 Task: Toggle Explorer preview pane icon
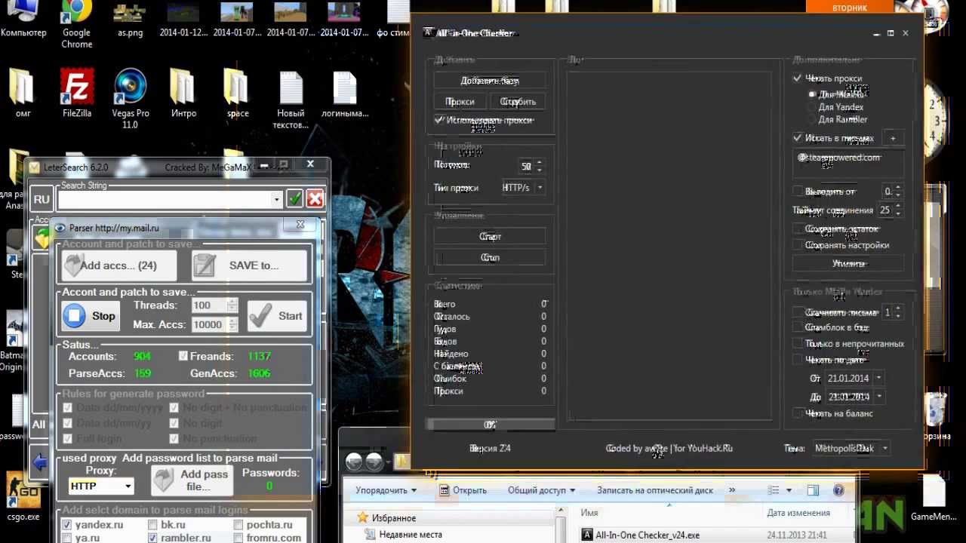[812, 490]
